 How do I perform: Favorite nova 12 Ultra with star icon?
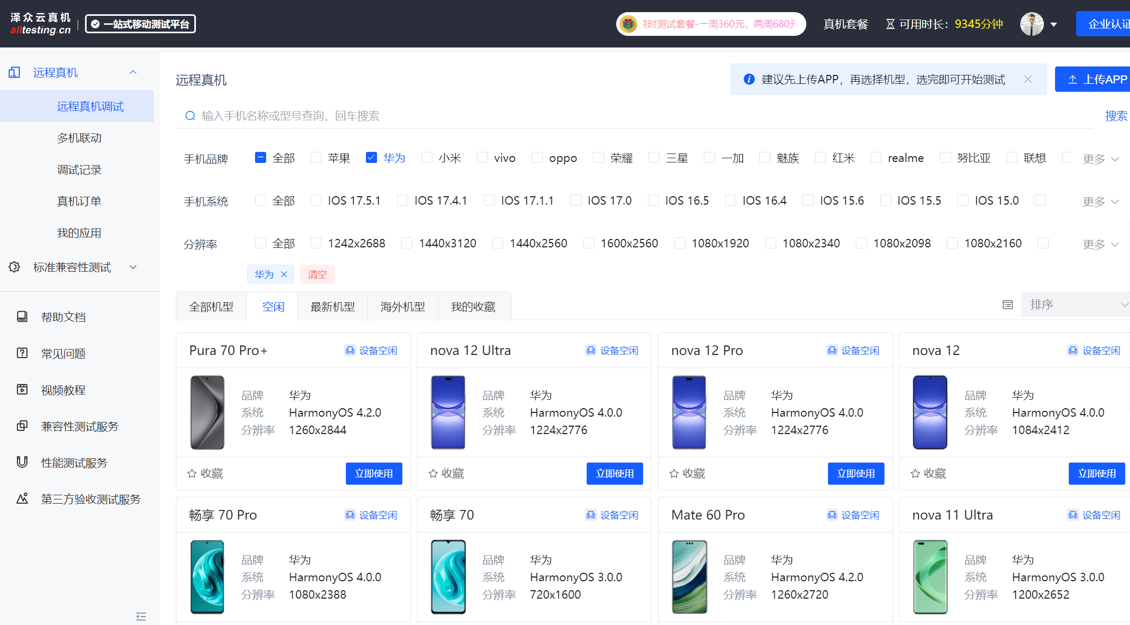coord(433,474)
